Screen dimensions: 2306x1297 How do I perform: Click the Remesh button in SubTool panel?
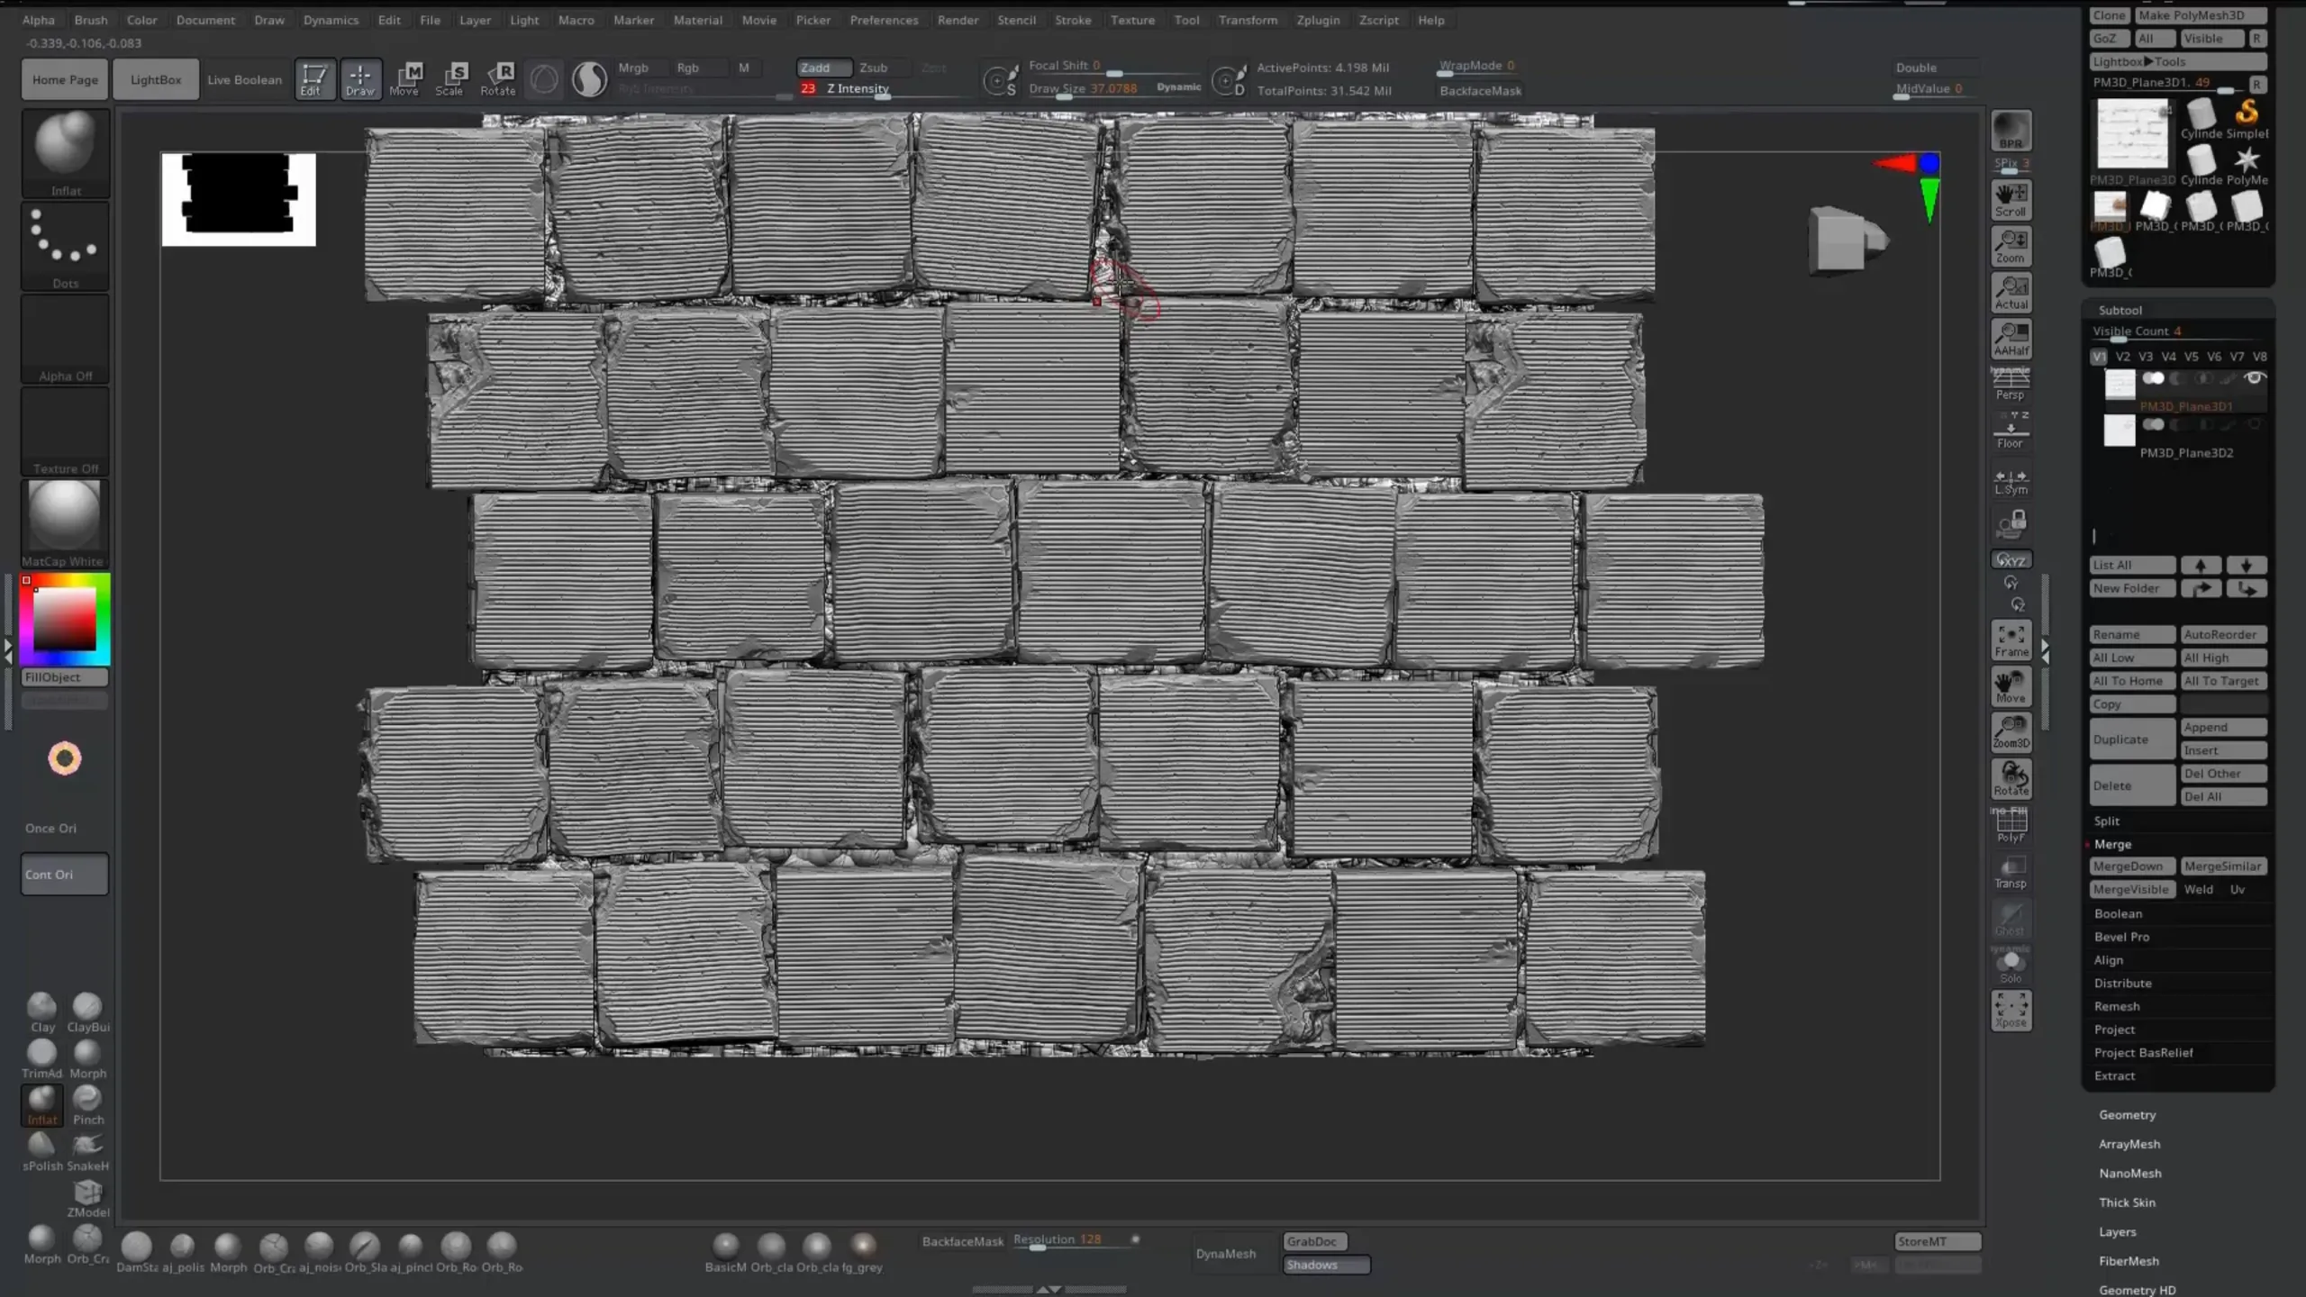(2120, 1005)
